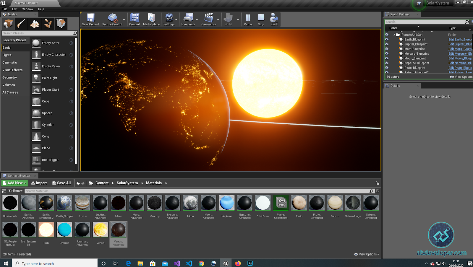
Task: Toggle Pluto_Blueprint visibility in World Outliner
Action: pos(387,68)
